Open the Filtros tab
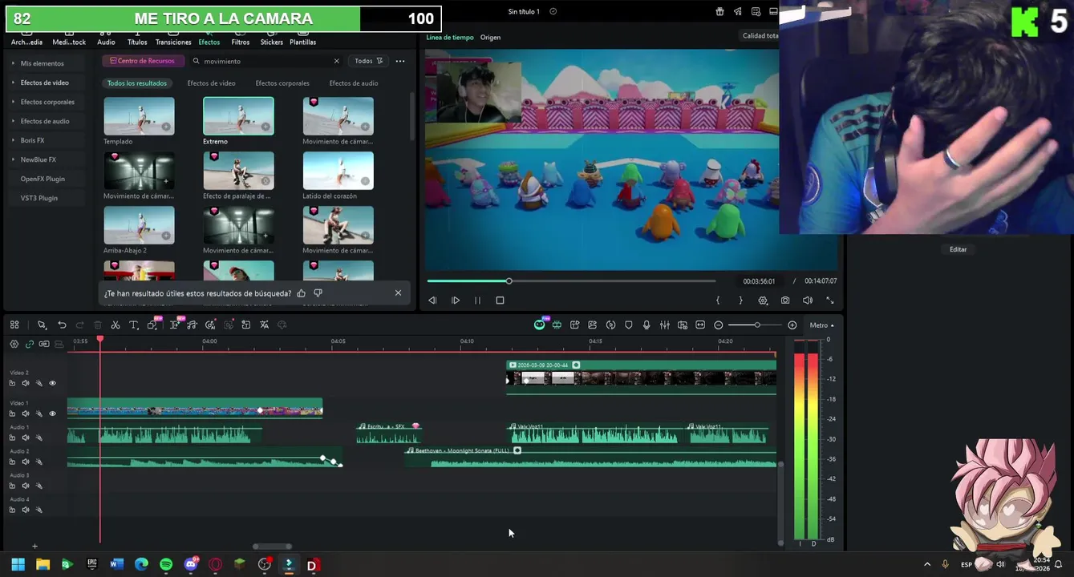Viewport: 1074px width, 577px height. [241, 37]
